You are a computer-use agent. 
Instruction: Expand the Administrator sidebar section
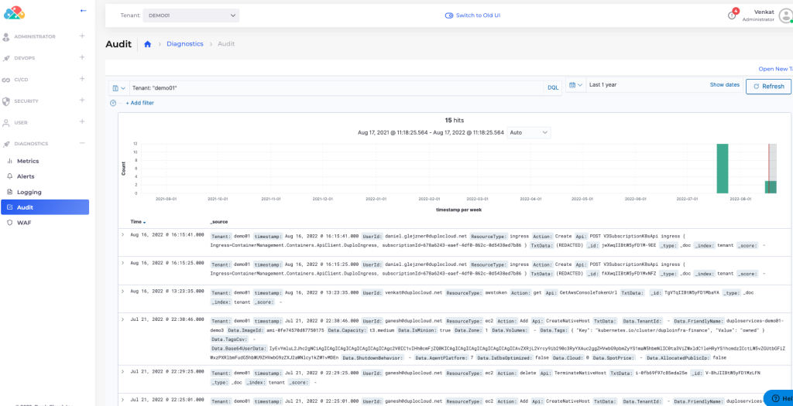coord(82,36)
